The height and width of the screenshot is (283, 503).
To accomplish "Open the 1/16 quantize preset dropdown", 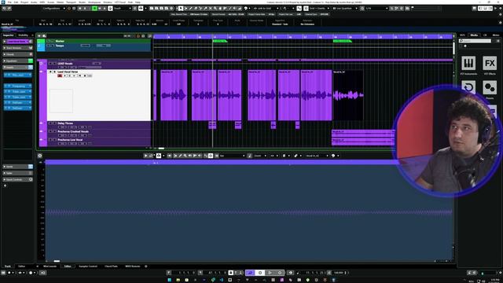I will (x=376, y=9).
